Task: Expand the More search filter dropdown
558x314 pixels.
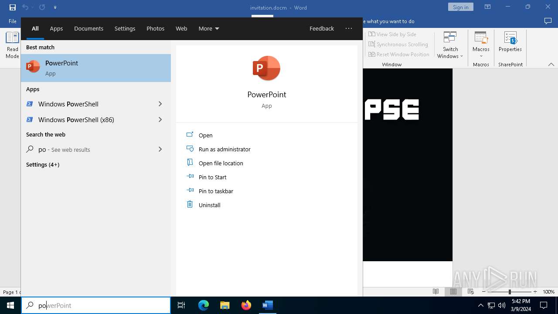Action: [209, 28]
